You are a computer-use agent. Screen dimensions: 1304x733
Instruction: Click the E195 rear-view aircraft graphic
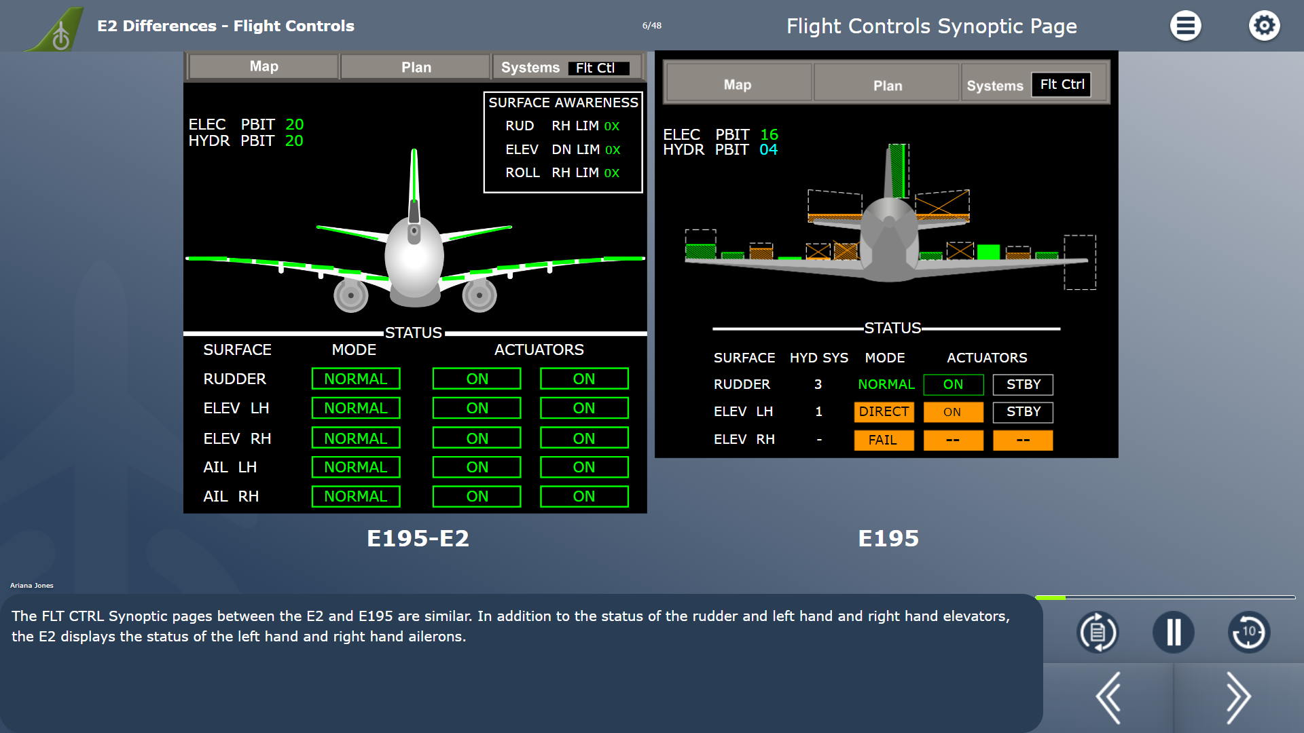[890, 217]
